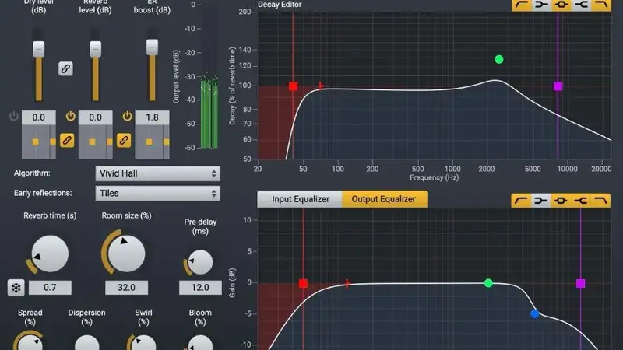Toggle the low-cut filter in the equalizer
The image size is (623, 350).
point(521,201)
